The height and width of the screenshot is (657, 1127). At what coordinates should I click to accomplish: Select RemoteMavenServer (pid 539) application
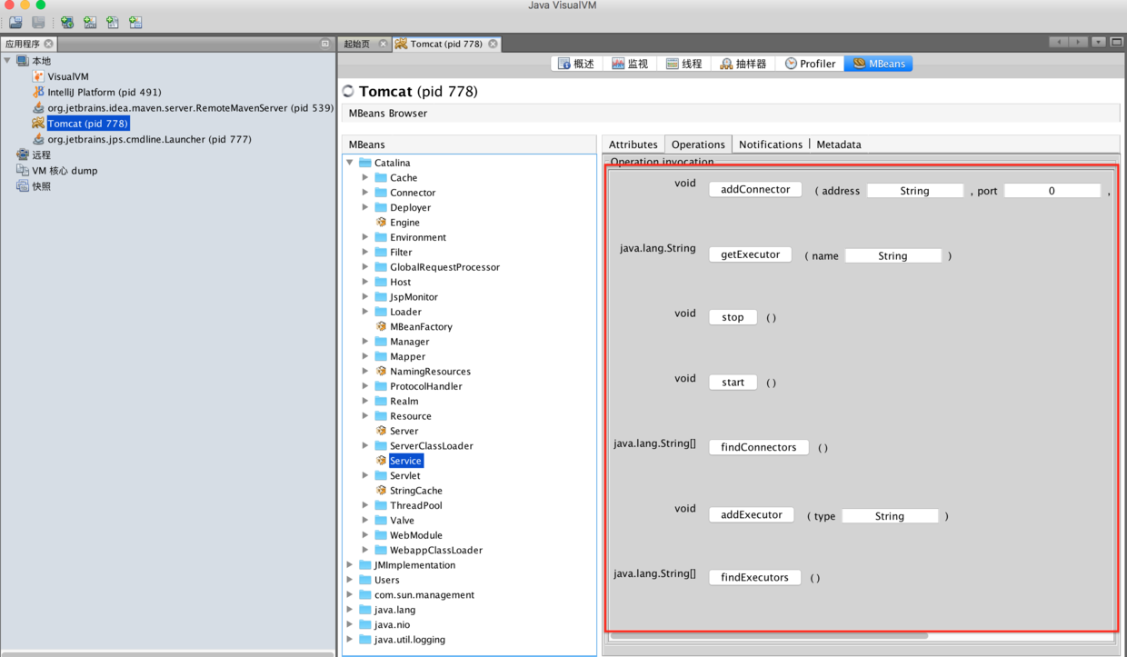[x=190, y=107]
